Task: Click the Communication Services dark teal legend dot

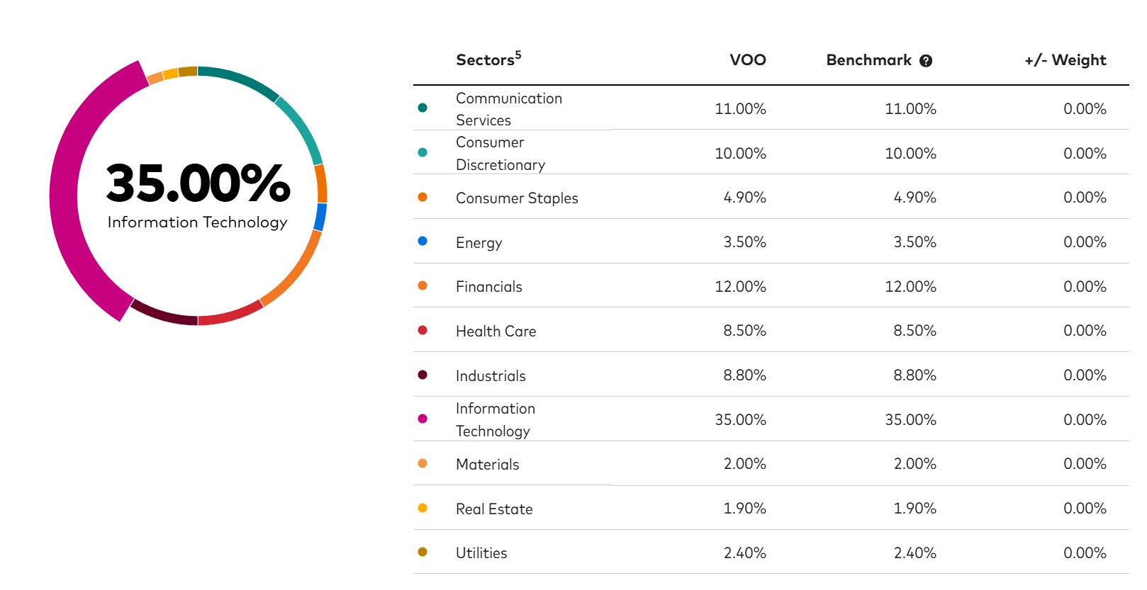Action: pos(423,108)
